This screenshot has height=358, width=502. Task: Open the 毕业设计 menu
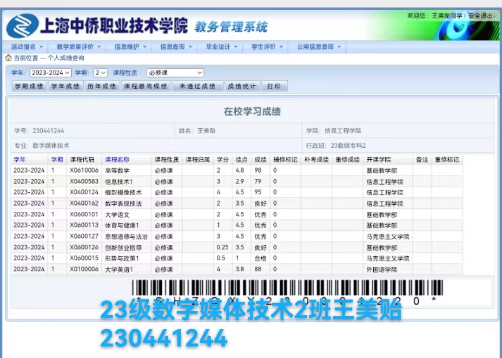(x=222, y=47)
